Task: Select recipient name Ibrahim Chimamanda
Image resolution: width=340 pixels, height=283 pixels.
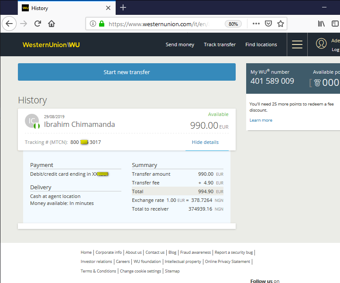Action: tap(79, 124)
